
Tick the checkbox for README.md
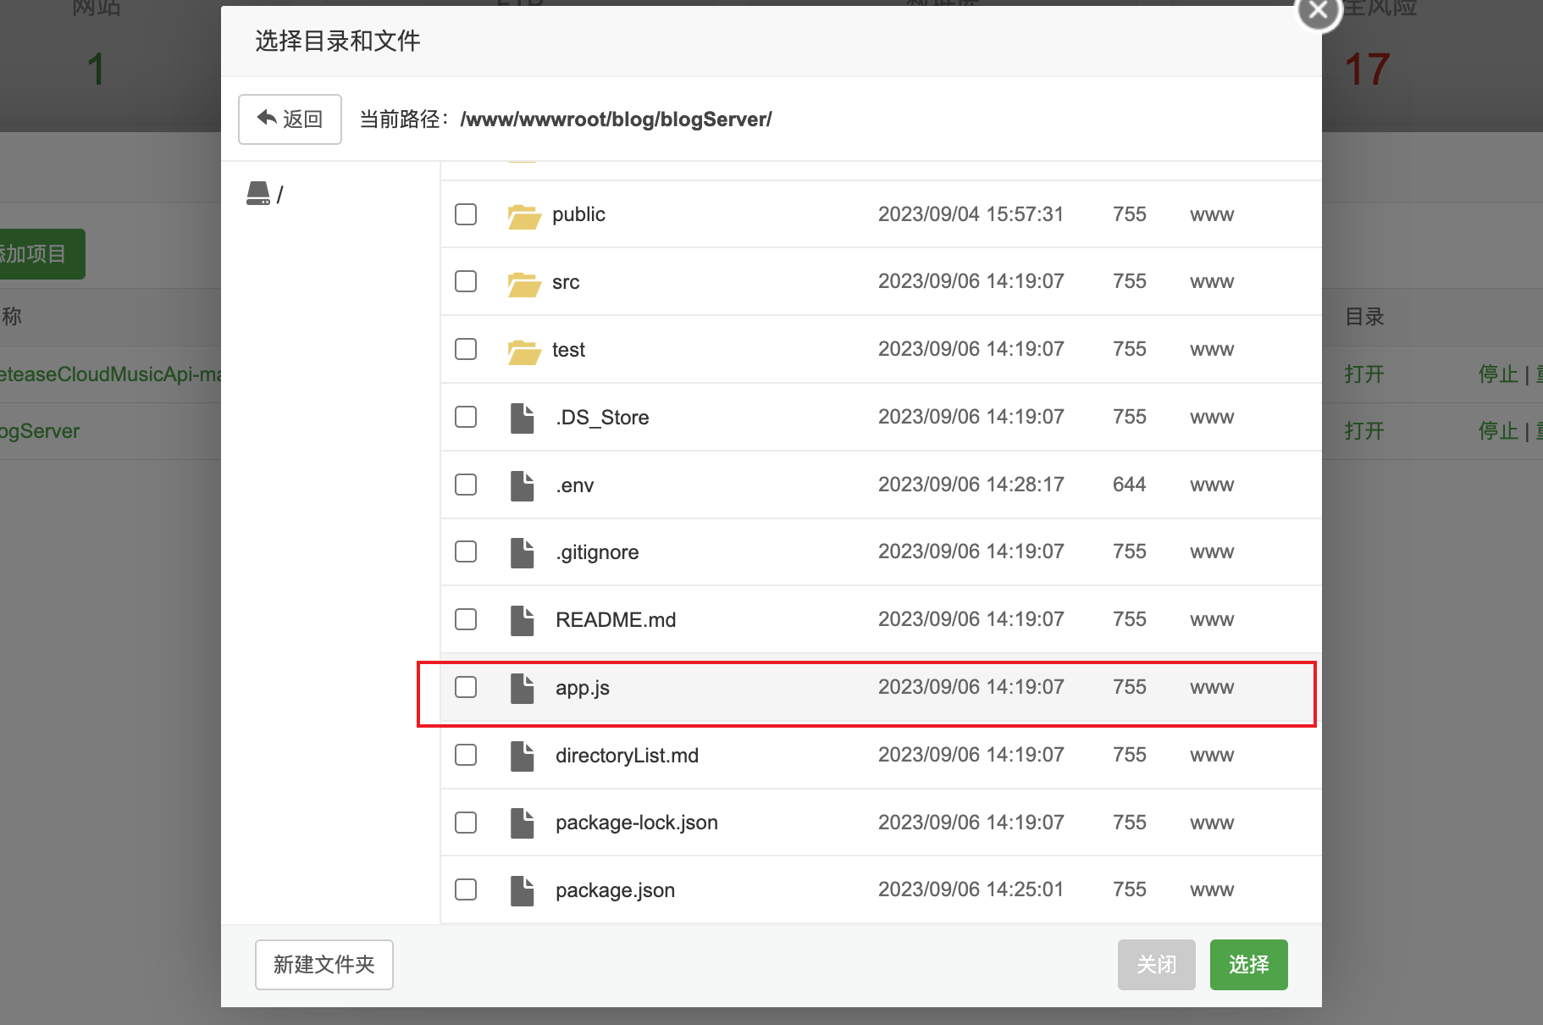(x=466, y=619)
